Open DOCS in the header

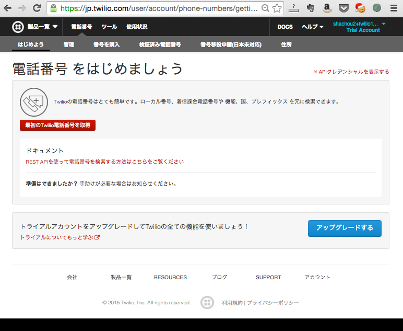(285, 27)
